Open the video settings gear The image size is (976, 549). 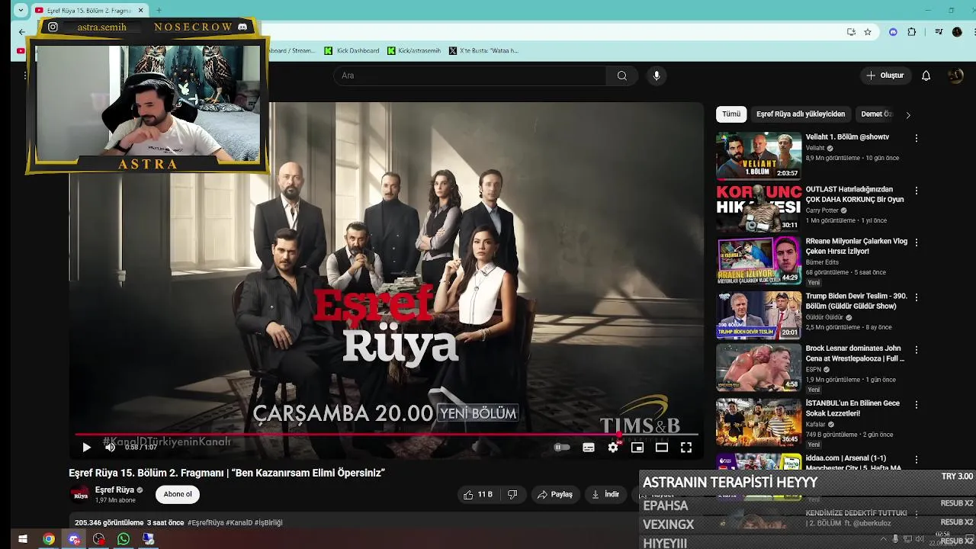coord(613,448)
